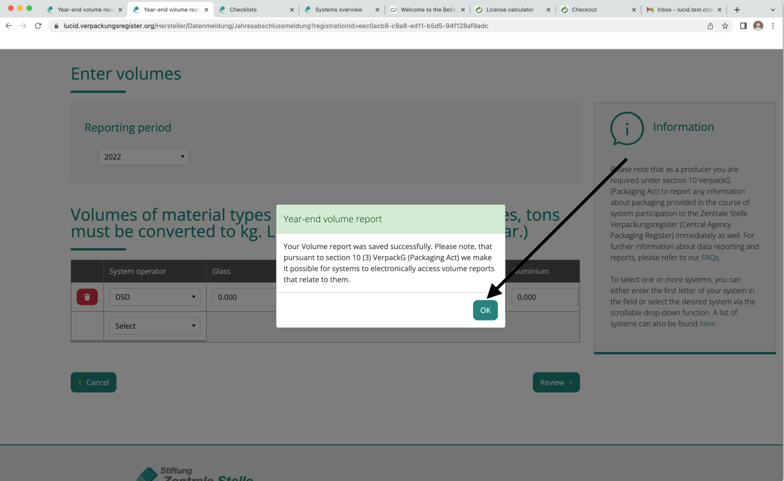The height and width of the screenshot is (481, 784).
Task: Reload the current page
Action: click(x=38, y=26)
